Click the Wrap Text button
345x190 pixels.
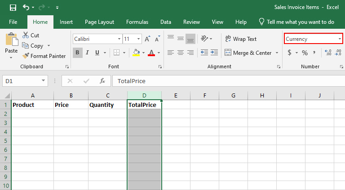click(x=241, y=39)
